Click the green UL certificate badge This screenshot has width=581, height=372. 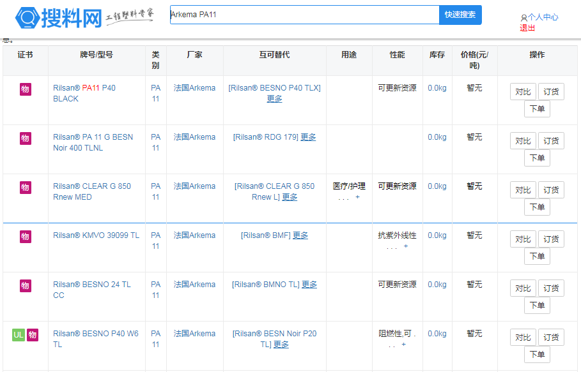[19, 334]
